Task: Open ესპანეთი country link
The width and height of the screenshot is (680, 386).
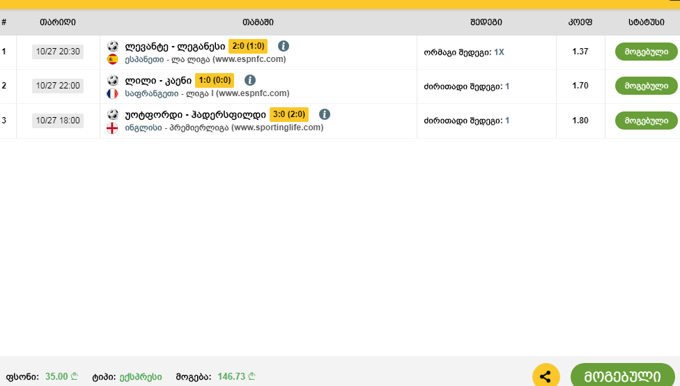Action: [144, 59]
